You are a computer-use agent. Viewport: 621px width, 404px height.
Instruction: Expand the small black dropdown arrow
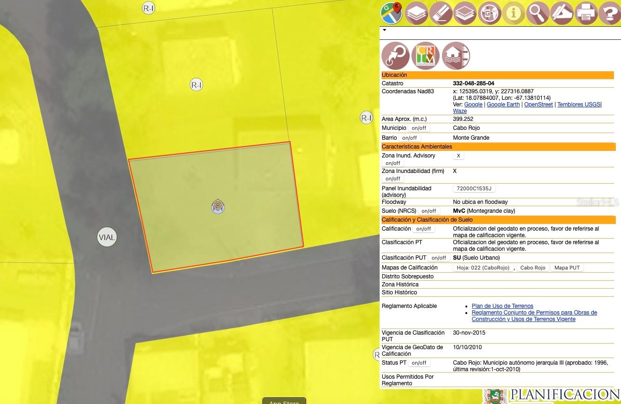click(x=384, y=30)
